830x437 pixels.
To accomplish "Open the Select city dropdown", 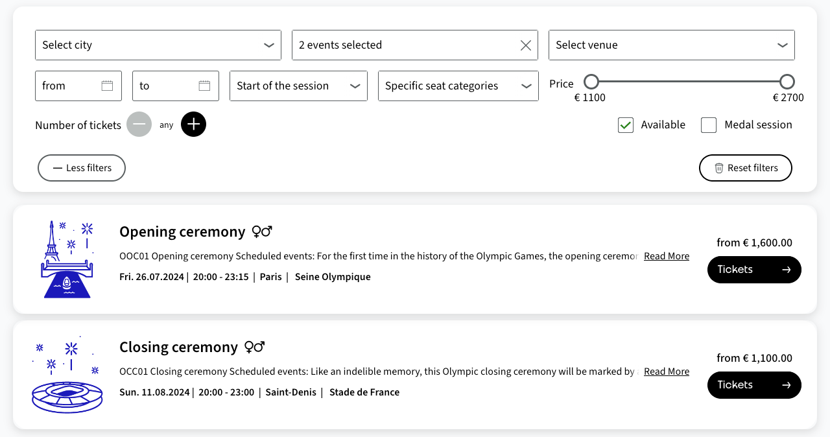I will [158, 45].
